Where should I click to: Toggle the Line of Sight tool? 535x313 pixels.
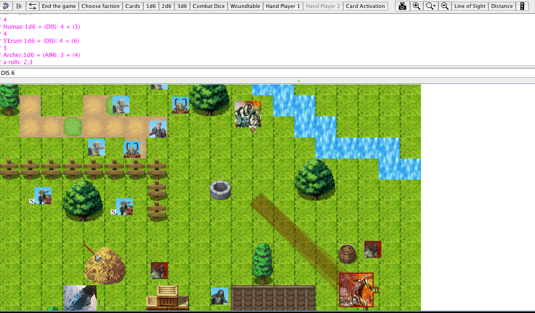[469, 6]
